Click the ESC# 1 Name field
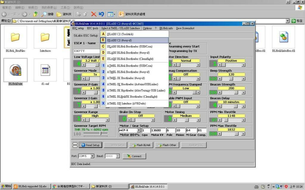The height and width of the screenshot is (190, 305). [87, 51]
